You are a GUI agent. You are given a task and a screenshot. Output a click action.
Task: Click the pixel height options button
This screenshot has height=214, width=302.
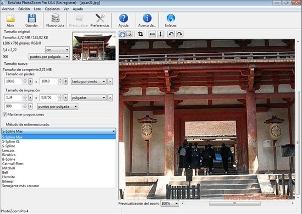65,81
